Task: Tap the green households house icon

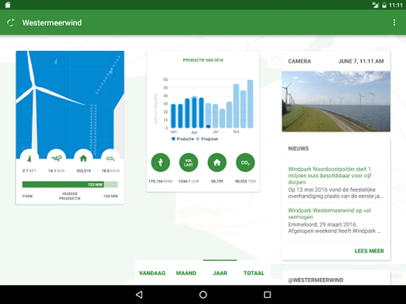Action: [x=217, y=162]
